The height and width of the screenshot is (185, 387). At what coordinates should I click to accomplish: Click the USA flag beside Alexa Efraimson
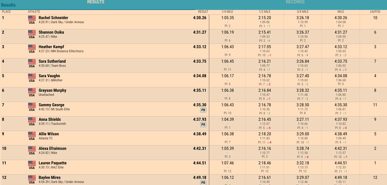pos(32,149)
